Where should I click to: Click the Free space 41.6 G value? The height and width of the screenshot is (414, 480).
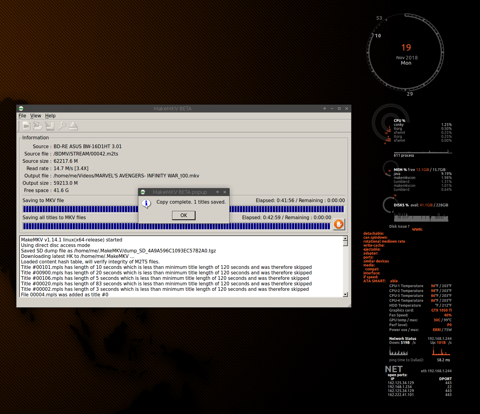click(61, 190)
